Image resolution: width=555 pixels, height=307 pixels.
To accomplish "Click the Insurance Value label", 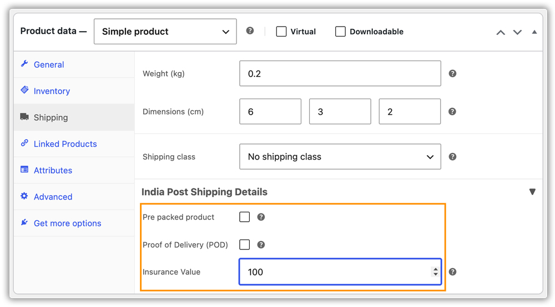I will (x=171, y=272).
